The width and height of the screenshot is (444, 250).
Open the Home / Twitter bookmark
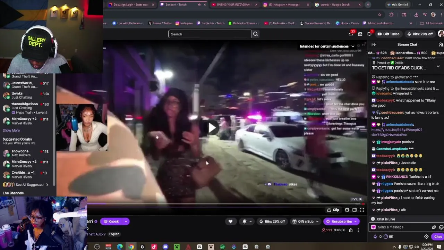point(160,23)
